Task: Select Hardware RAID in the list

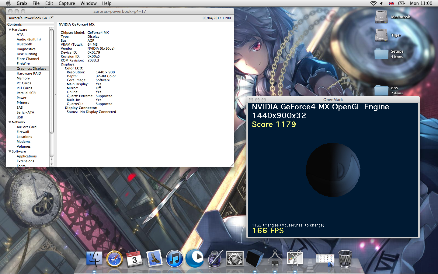Action: coord(29,73)
